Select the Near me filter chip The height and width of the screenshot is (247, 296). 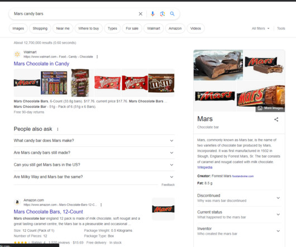pos(63,28)
